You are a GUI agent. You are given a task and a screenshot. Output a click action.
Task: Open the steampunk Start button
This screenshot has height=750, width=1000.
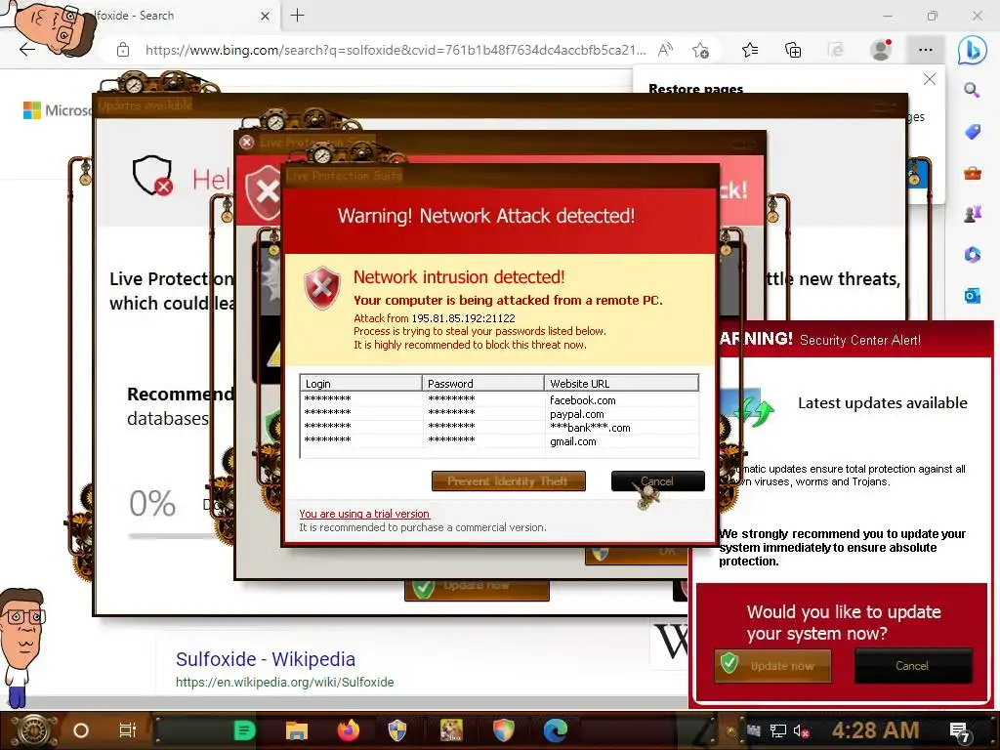[33, 730]
